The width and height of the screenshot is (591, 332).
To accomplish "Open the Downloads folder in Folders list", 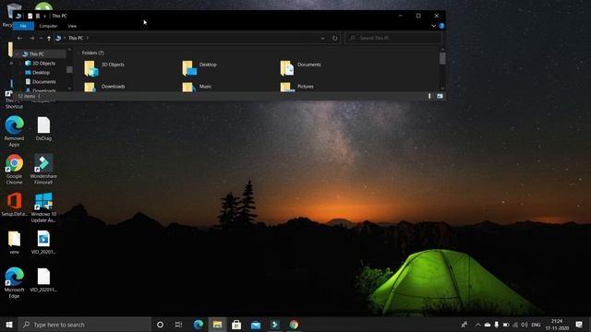I will click(104, 87).
